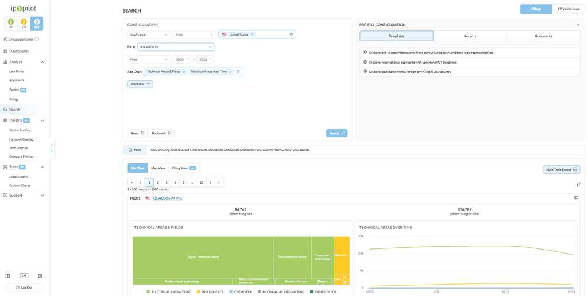Switch to EP Validations toggle
588x296 pixels.
(568, 9)
